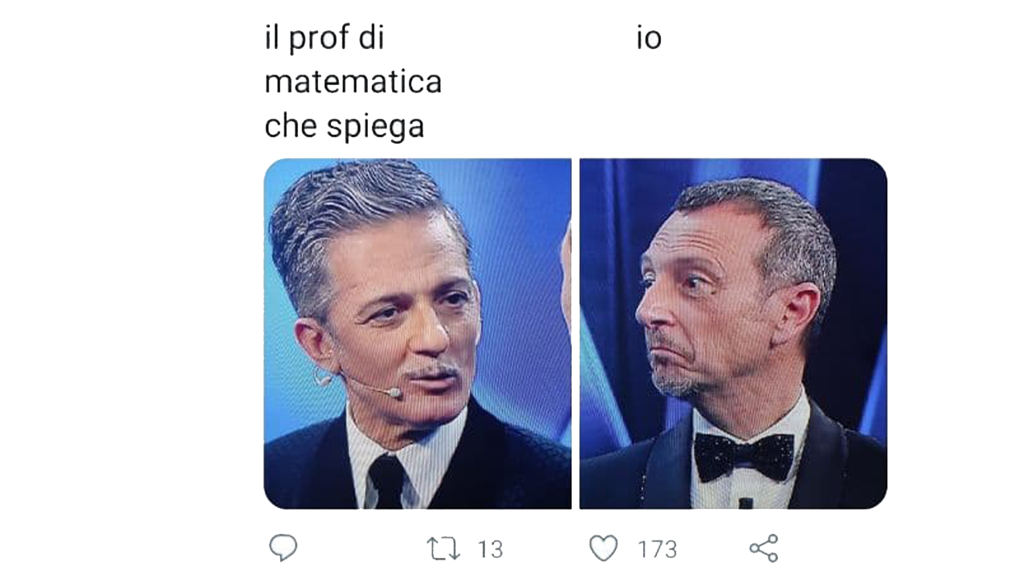Viewport: 1028px width, 578px height.
Task: Open the right photo of the man in a bow tie
Action: pos(733,333)
